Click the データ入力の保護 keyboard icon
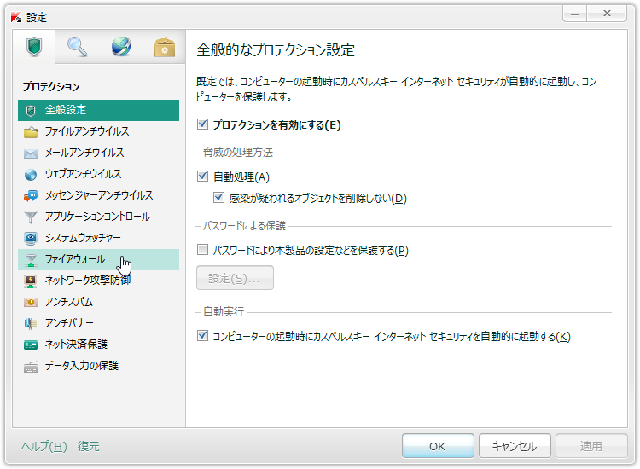The height and width of the screenshot is (469, 640). (31, 367)
